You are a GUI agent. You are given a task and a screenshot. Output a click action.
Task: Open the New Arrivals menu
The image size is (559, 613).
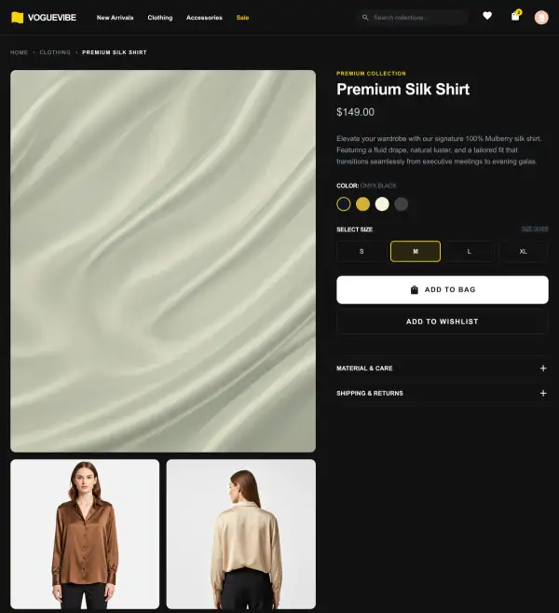(x=115, y=18)
